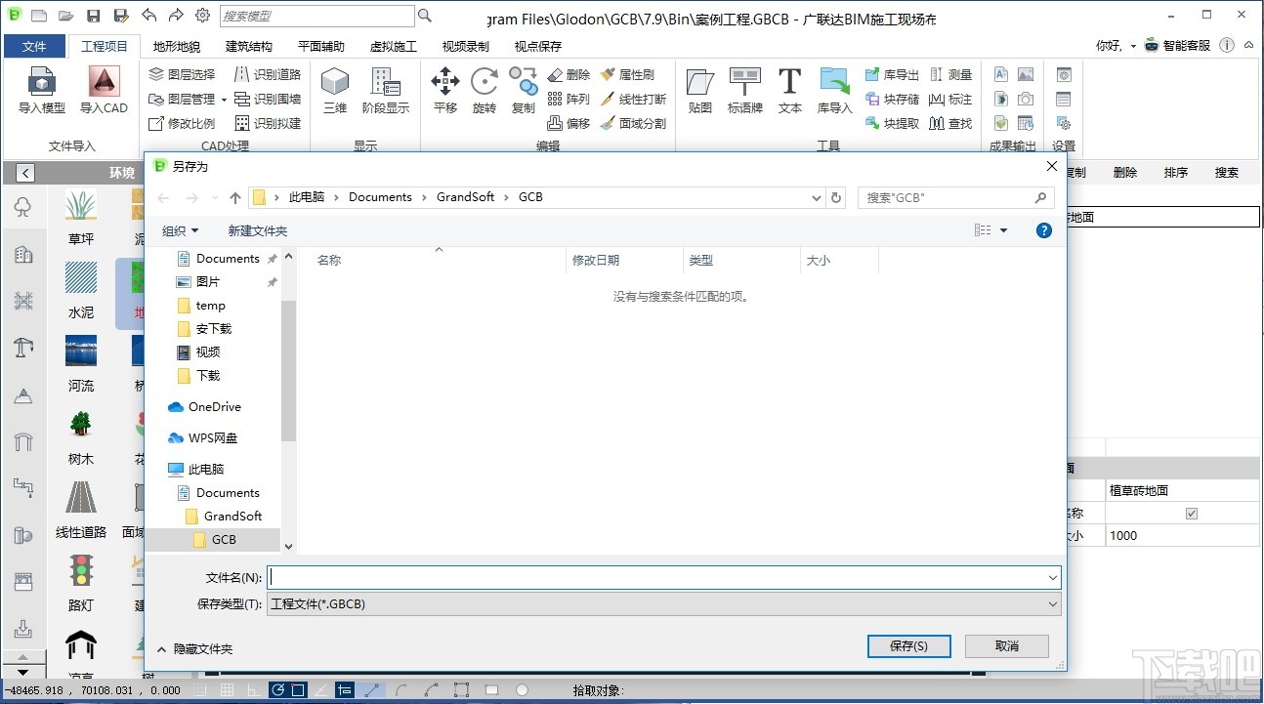Click the 贴图 texture tool
1264x704 pixels.
pos(700,91)
